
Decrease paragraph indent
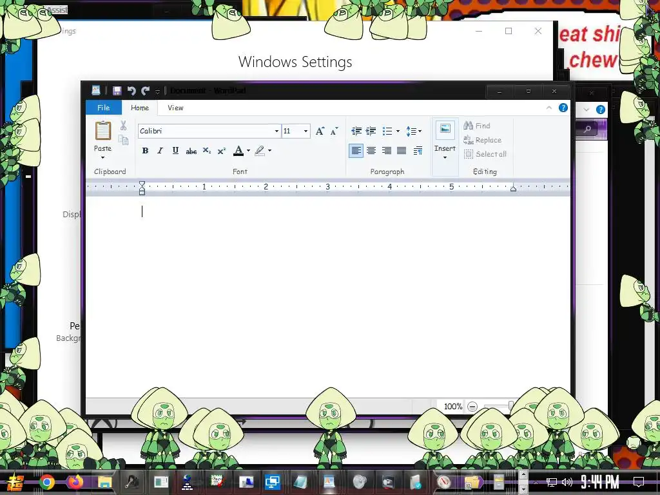pos(356,131)
